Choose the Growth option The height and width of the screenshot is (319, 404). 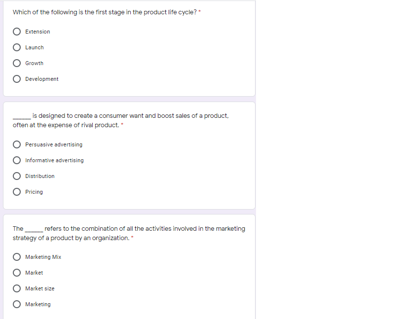point(16,63)
